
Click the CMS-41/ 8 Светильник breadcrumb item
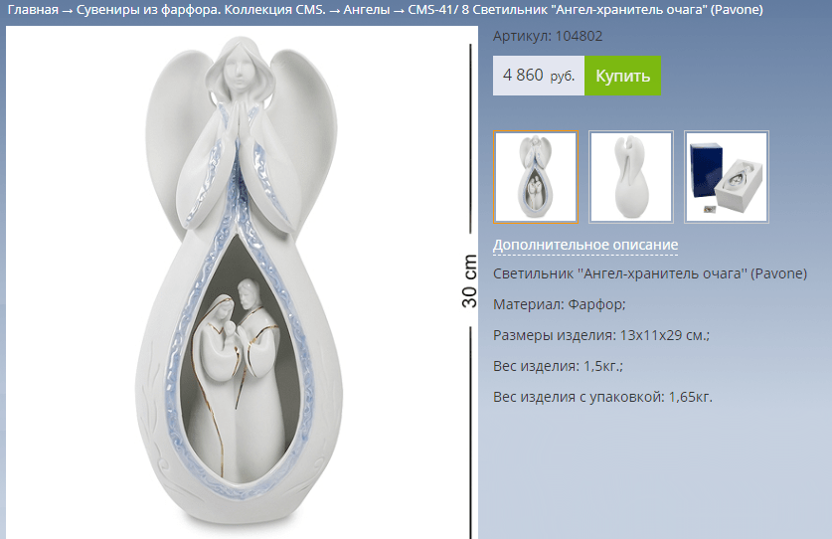coord(585,10)
